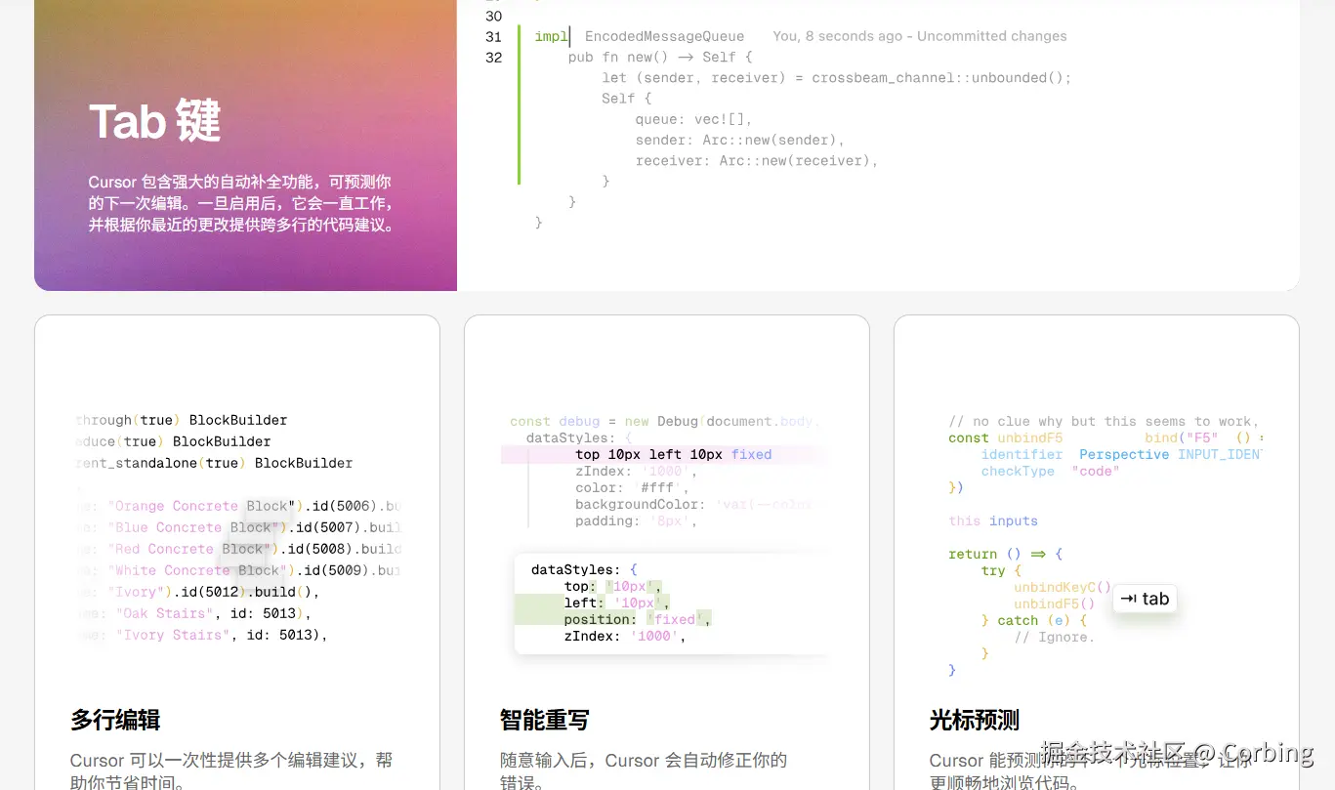This screenshot has height=790, width=1335.
Task: Click the "EncodedMessageQueue" suggestion text
Action: pos(664,36)
